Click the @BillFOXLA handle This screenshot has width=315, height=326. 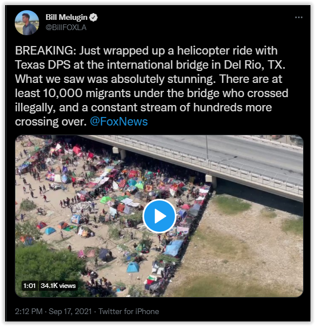pyautogui.click(x=66, y=27)
